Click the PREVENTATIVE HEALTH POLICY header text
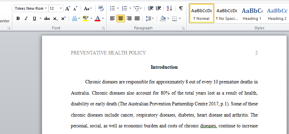Viewport: 289px width, 134px height. tap(108, 53)
